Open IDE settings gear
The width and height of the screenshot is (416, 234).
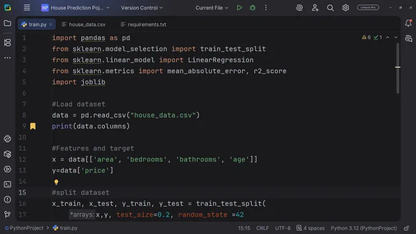coord(346,8)
